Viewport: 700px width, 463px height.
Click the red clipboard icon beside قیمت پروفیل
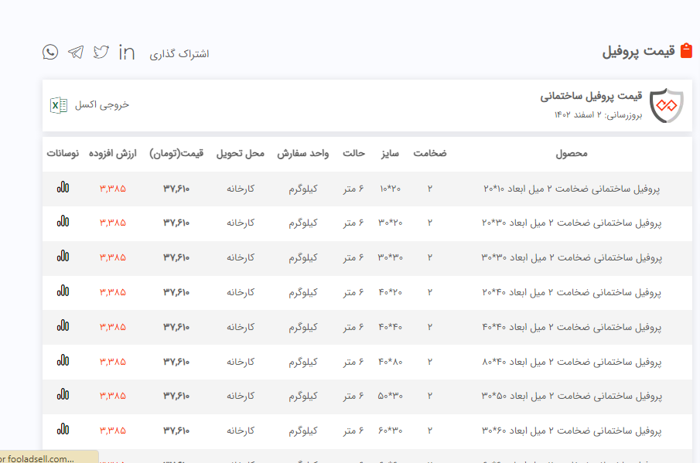pos(685,51)
